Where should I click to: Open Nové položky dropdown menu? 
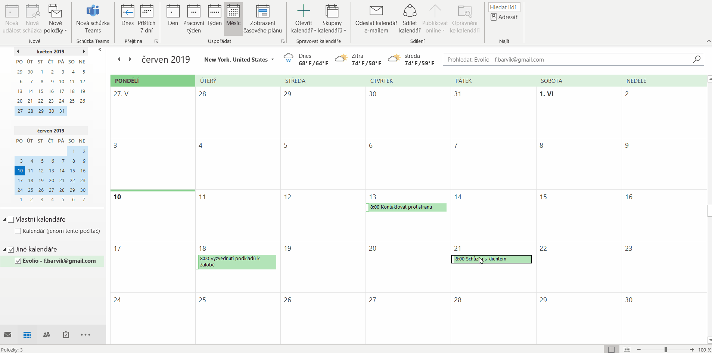tap(55, 19)
